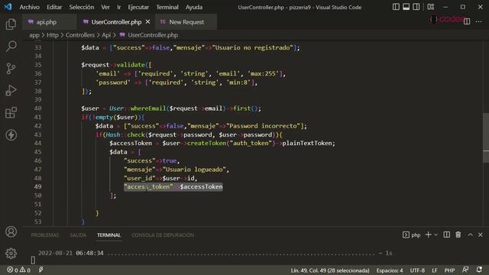
Task: Switch to the SALIDA panel tab
Action: click(x=78, y=235)
